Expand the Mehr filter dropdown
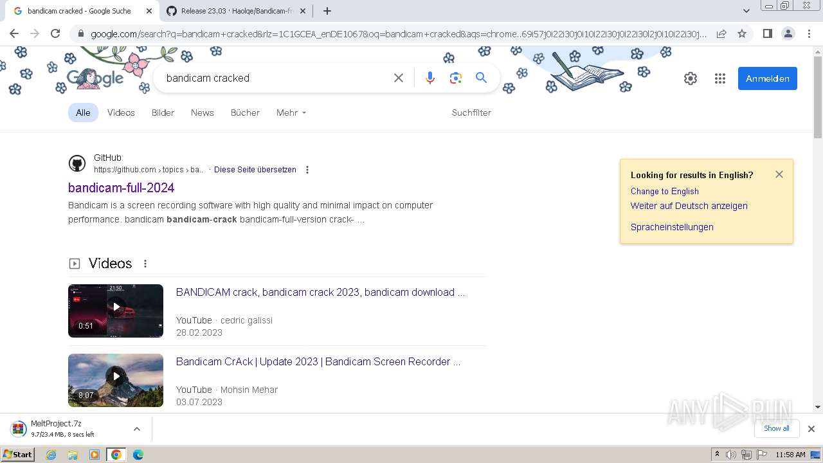The height and width of the screenshot is (463, 823). pyautogui.click(x=291, y=113)
